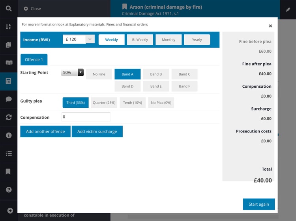Open the 50% starting point dropdown
The width and height of the screenshot is (296, 221).
pyautogui.click(x=72, y=72)
